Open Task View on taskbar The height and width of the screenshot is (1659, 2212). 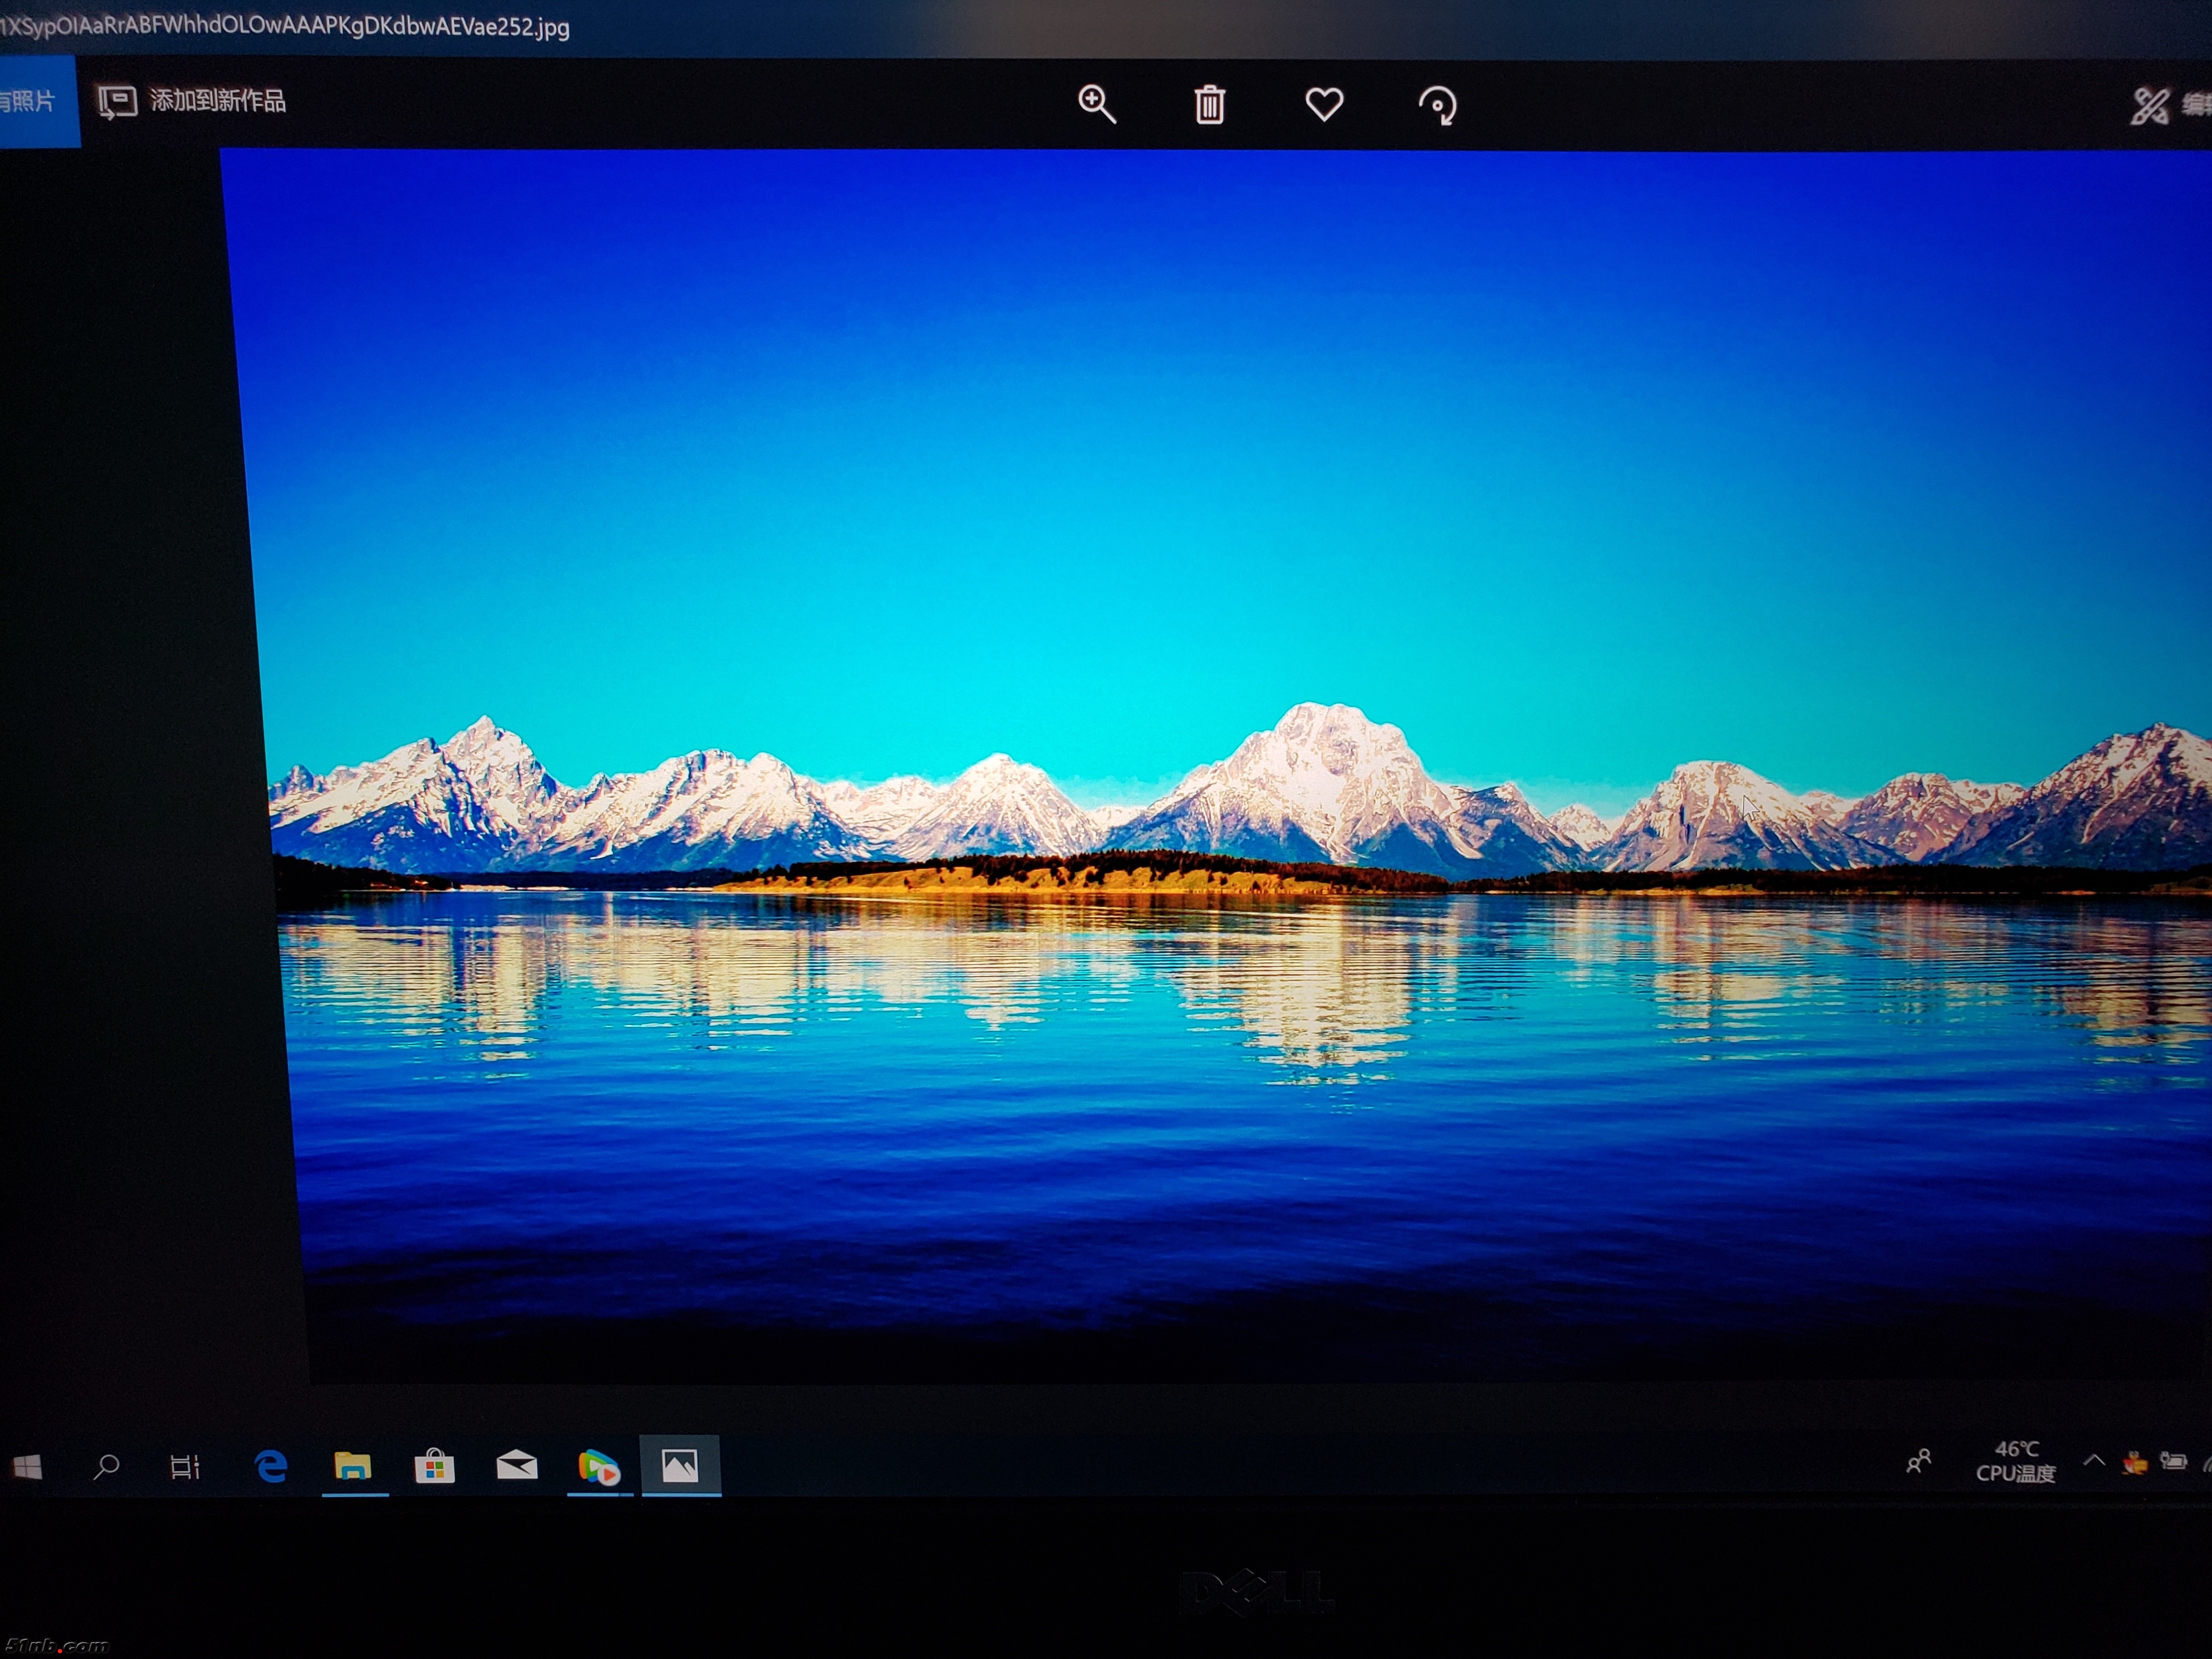pos(185,1467)
